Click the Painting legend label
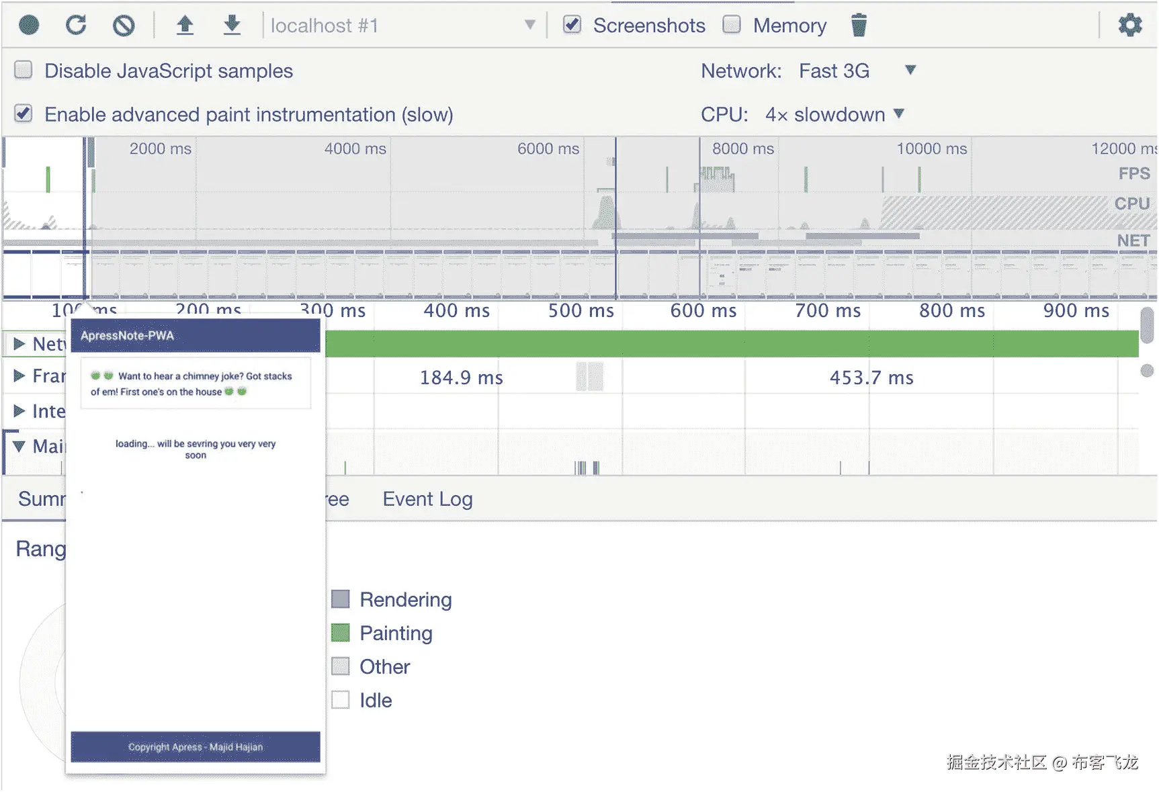This screenshot has height=792, width=1159. tap(396, 633)
